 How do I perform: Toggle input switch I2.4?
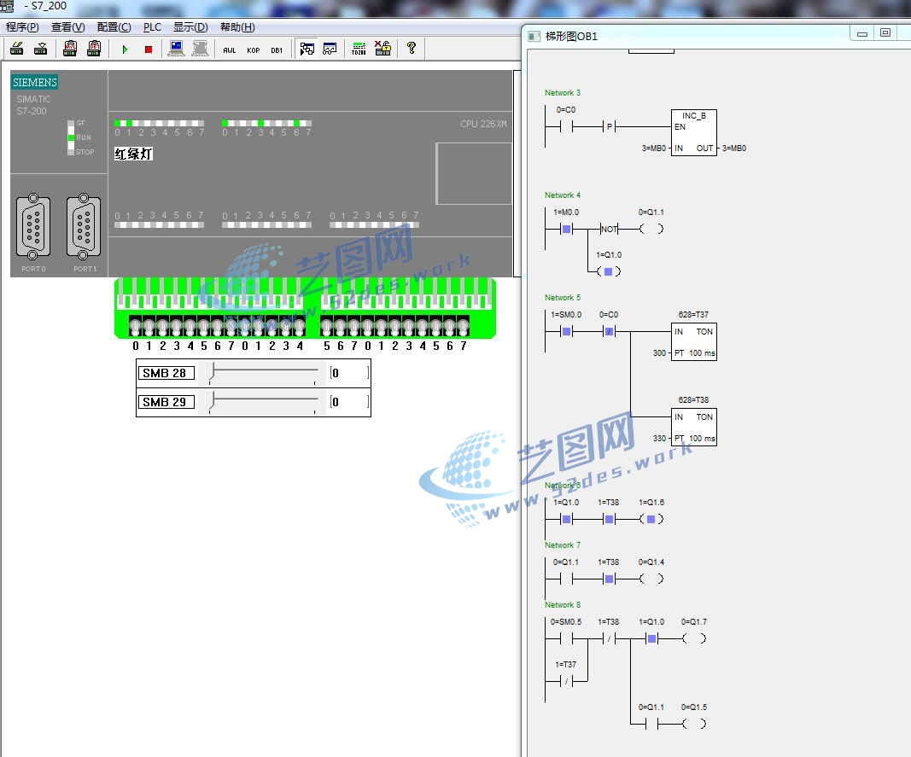(x=423, y=328)
